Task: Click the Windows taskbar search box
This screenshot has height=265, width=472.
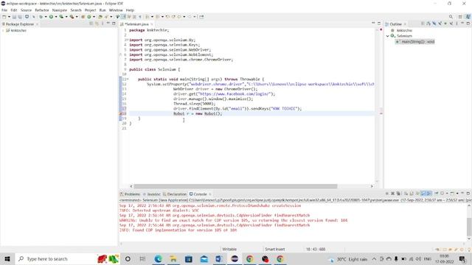Action: 67,258
